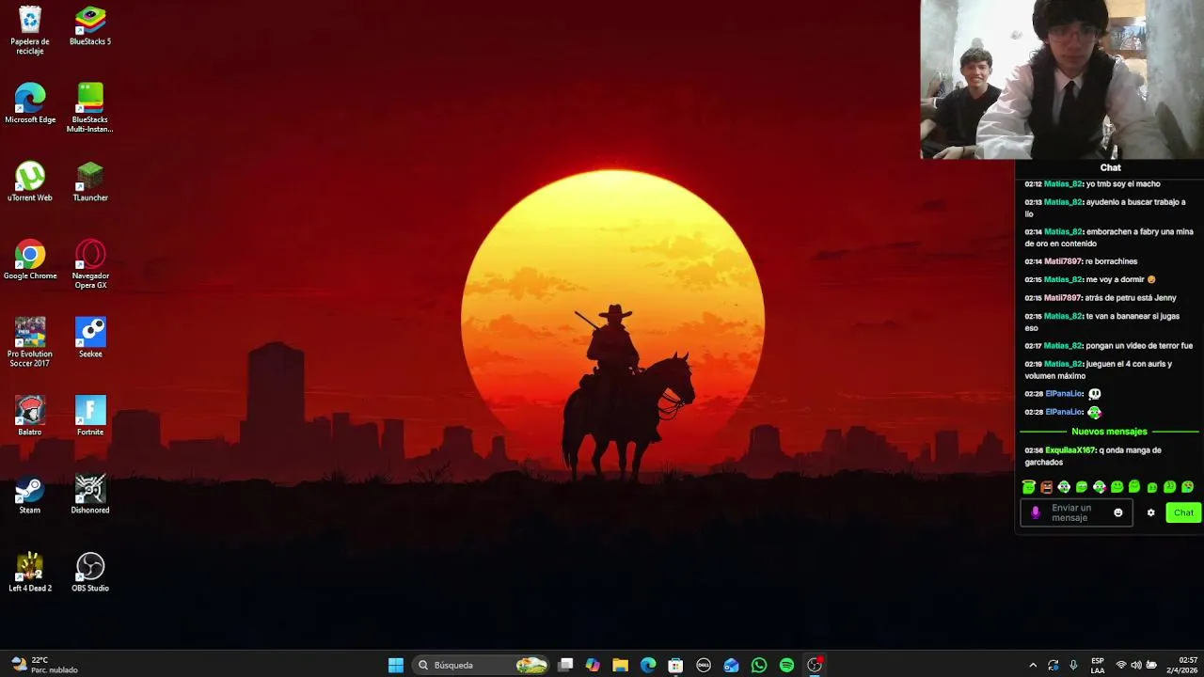
Task: Select the Navegador Opera GX shortcut
Action: (x=90, y=264)
